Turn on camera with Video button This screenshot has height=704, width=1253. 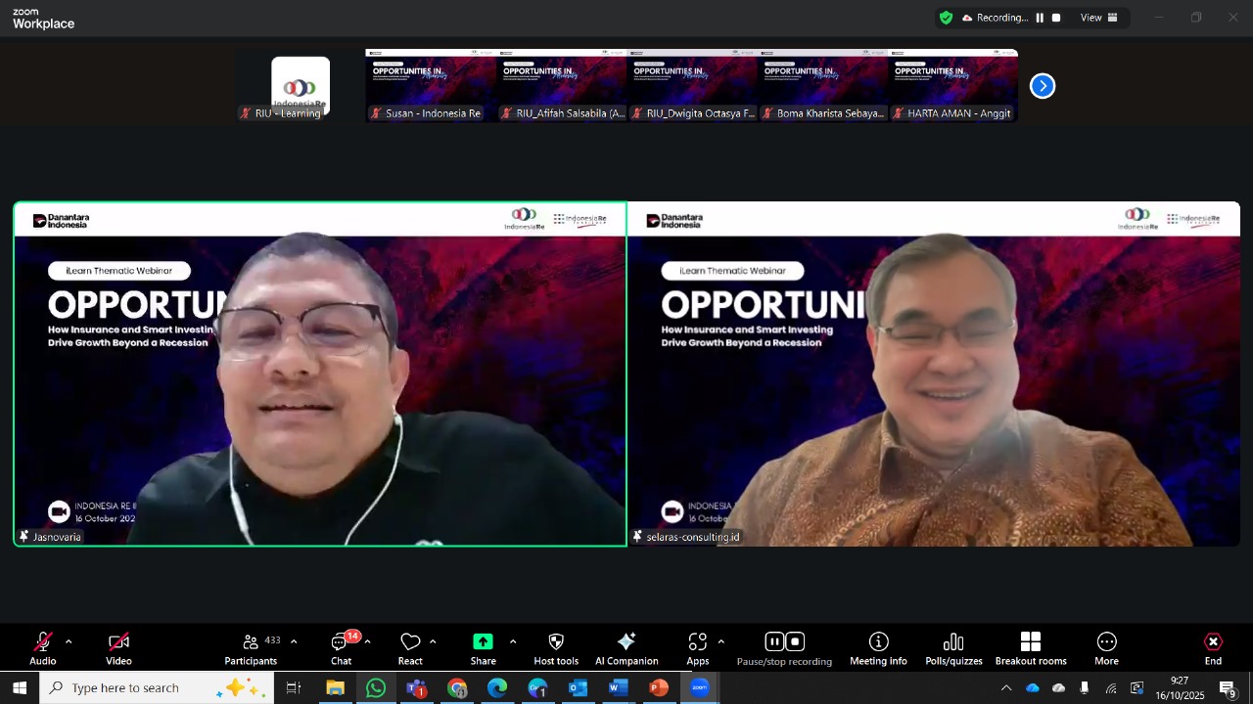118,647
